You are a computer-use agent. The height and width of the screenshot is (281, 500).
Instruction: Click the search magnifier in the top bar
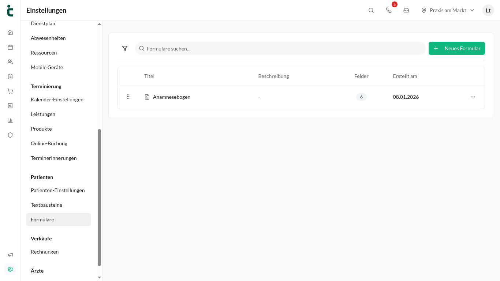point(371,10)
